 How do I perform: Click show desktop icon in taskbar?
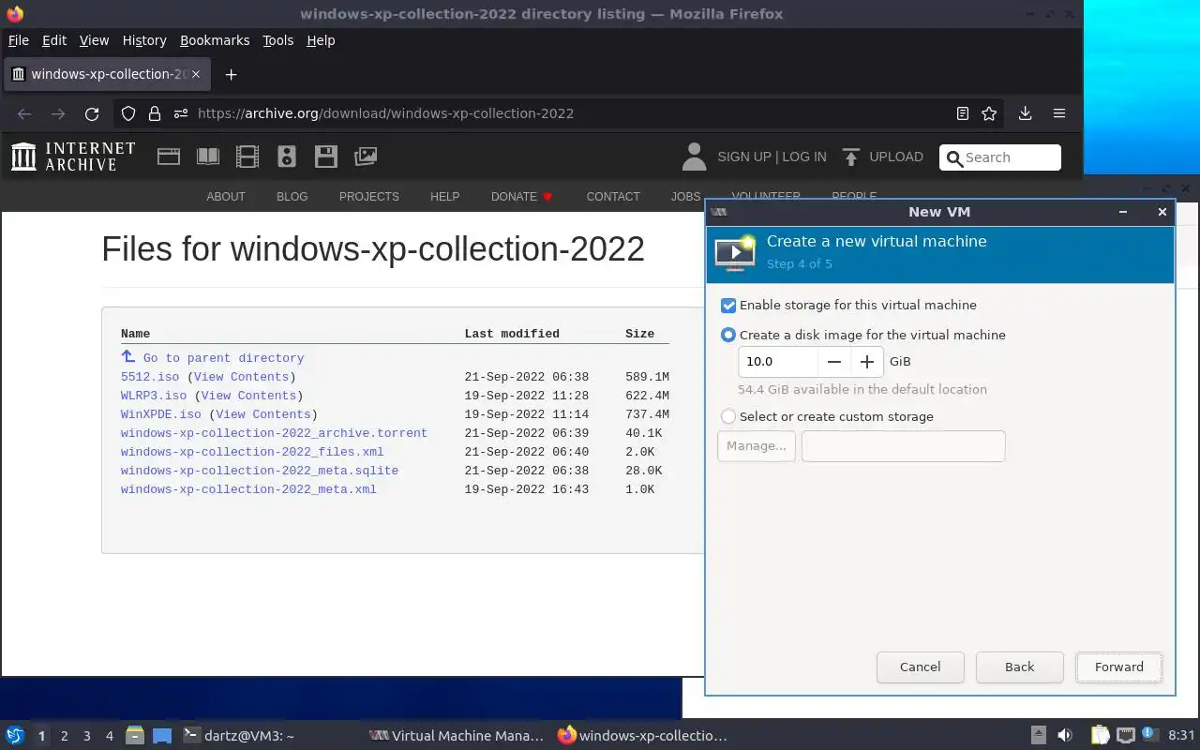pos(162,736)
